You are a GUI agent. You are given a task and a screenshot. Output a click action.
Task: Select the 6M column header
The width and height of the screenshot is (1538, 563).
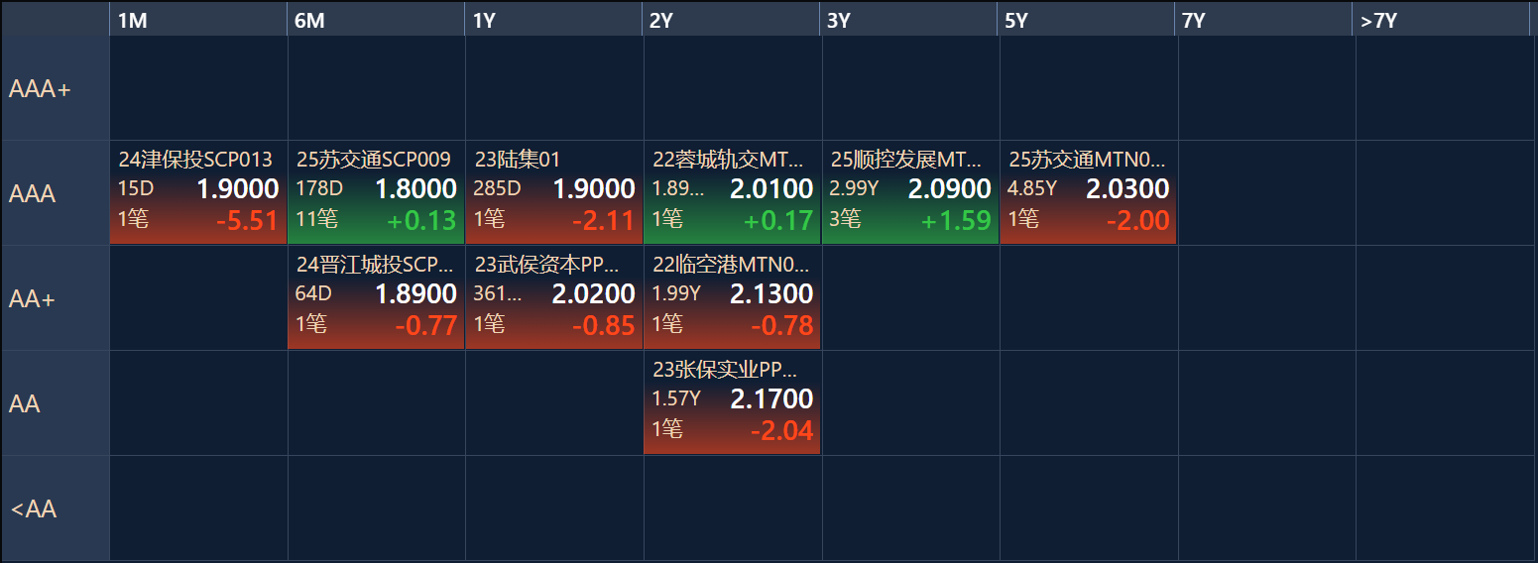(x=375, y=21)
